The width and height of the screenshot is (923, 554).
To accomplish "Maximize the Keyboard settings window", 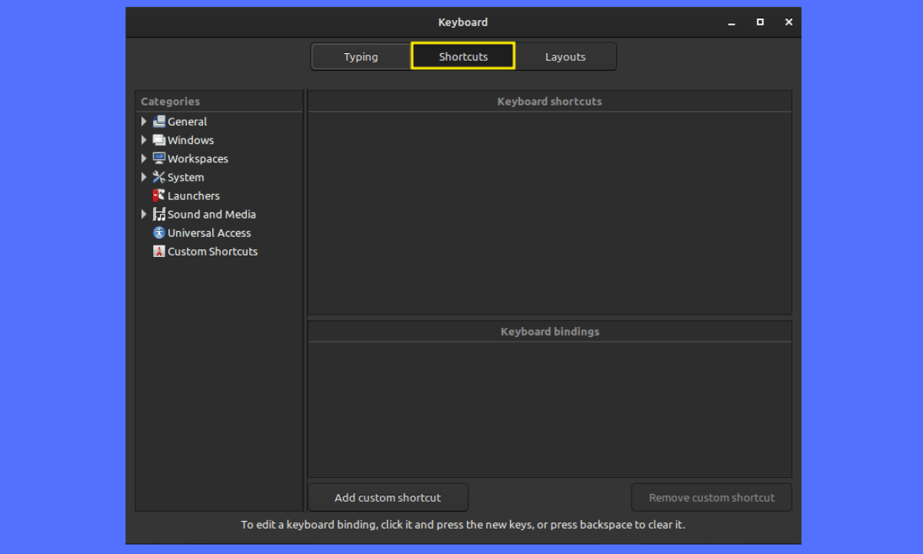I will pos(760,22).
